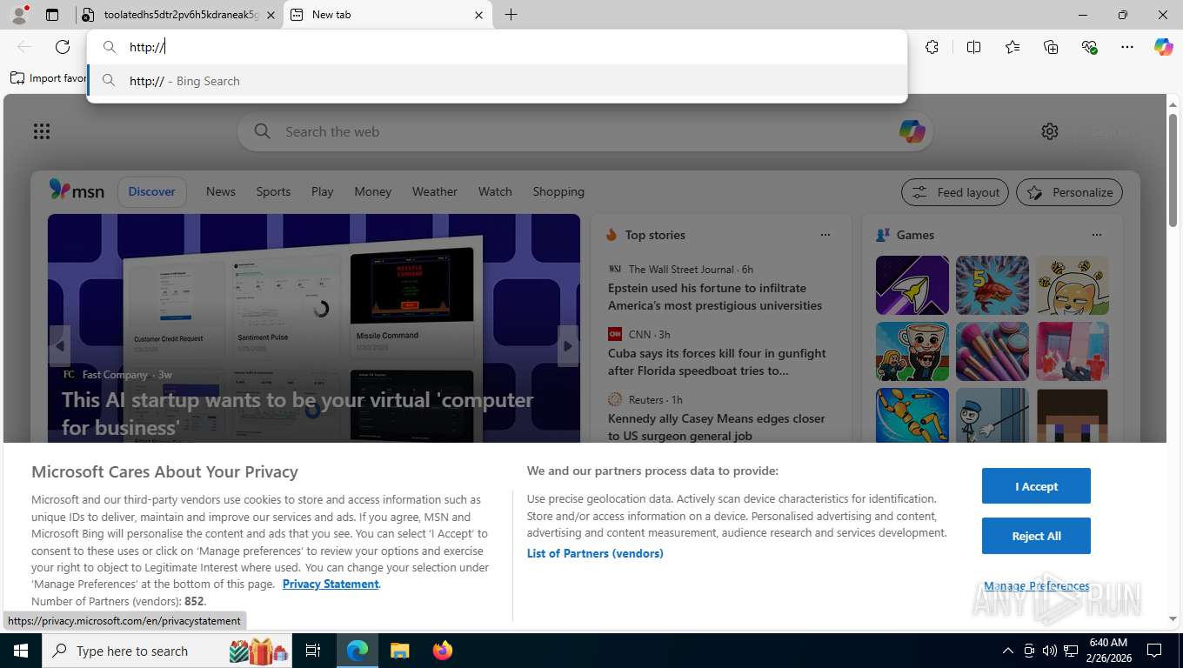The width and height of the screenshot is (1183, 668).
Task: Open the Privacy Statement link
Action: [x=331, y=584]
